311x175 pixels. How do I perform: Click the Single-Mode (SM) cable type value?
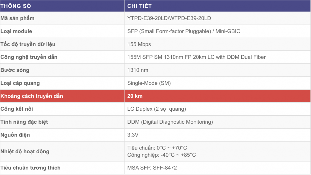[149, 83]
